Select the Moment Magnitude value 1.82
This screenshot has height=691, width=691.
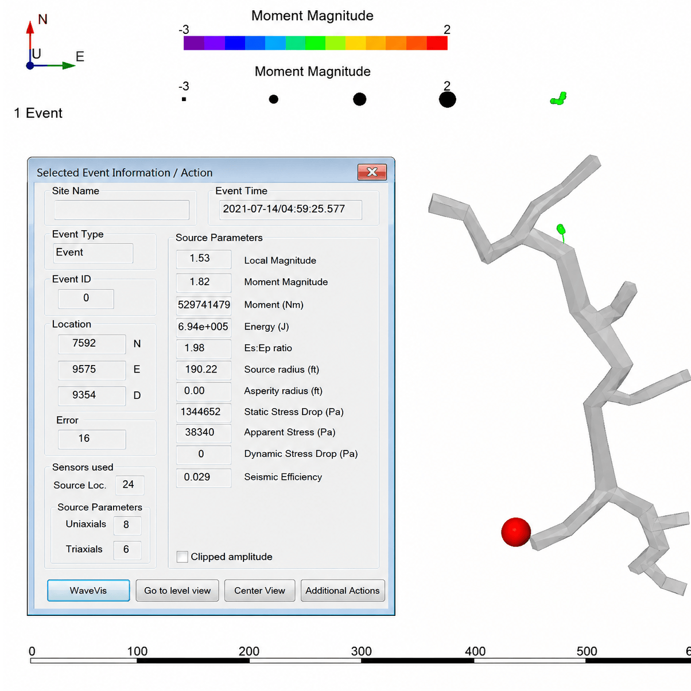[204, 282]
